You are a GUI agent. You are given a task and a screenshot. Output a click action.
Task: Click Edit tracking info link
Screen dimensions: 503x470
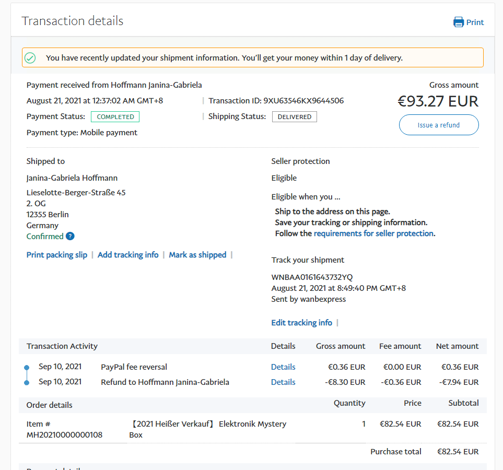click(x=301, y=323)
